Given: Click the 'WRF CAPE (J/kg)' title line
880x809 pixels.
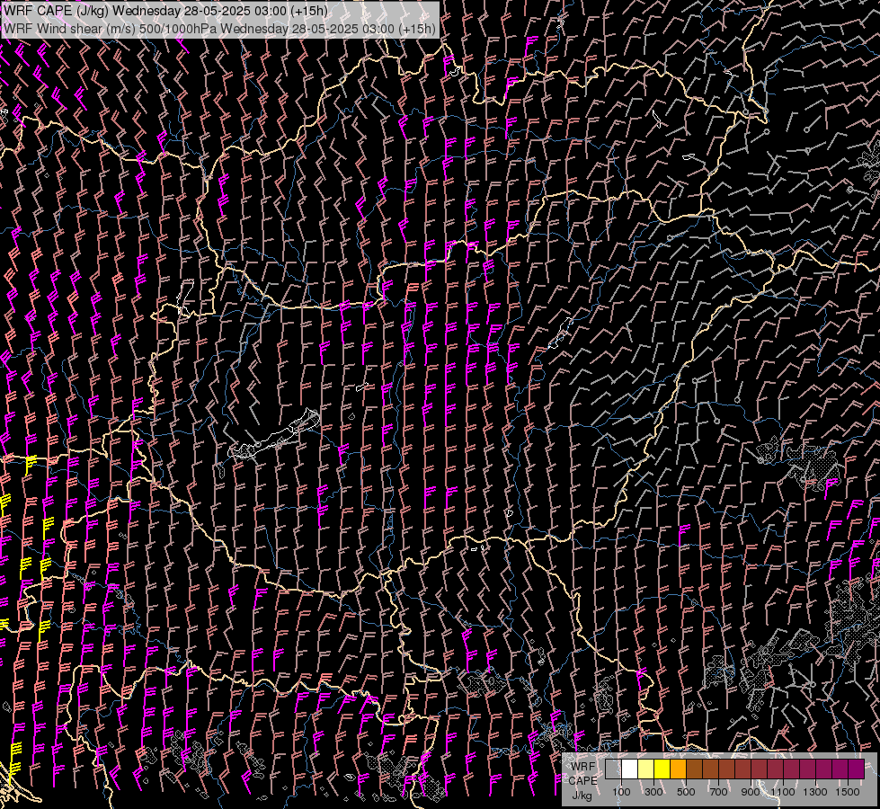Looking at the screenshot, I should [165, 11].
